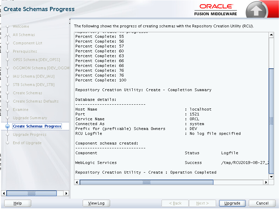
Task: Click the 'Service Name' ORCL line
Action: point(137,119)
